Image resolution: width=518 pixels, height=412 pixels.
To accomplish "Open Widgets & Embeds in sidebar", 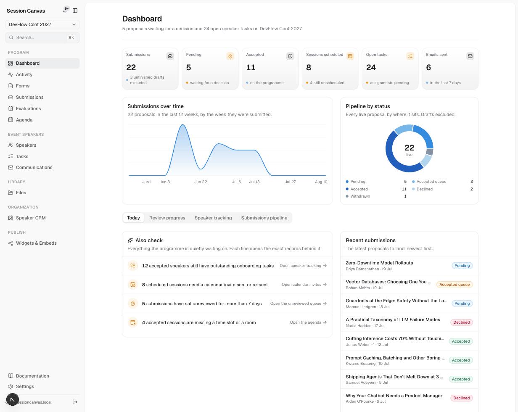I will (x=42, y=243).
